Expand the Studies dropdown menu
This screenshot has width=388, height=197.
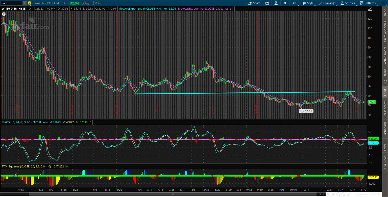[348, 3]
